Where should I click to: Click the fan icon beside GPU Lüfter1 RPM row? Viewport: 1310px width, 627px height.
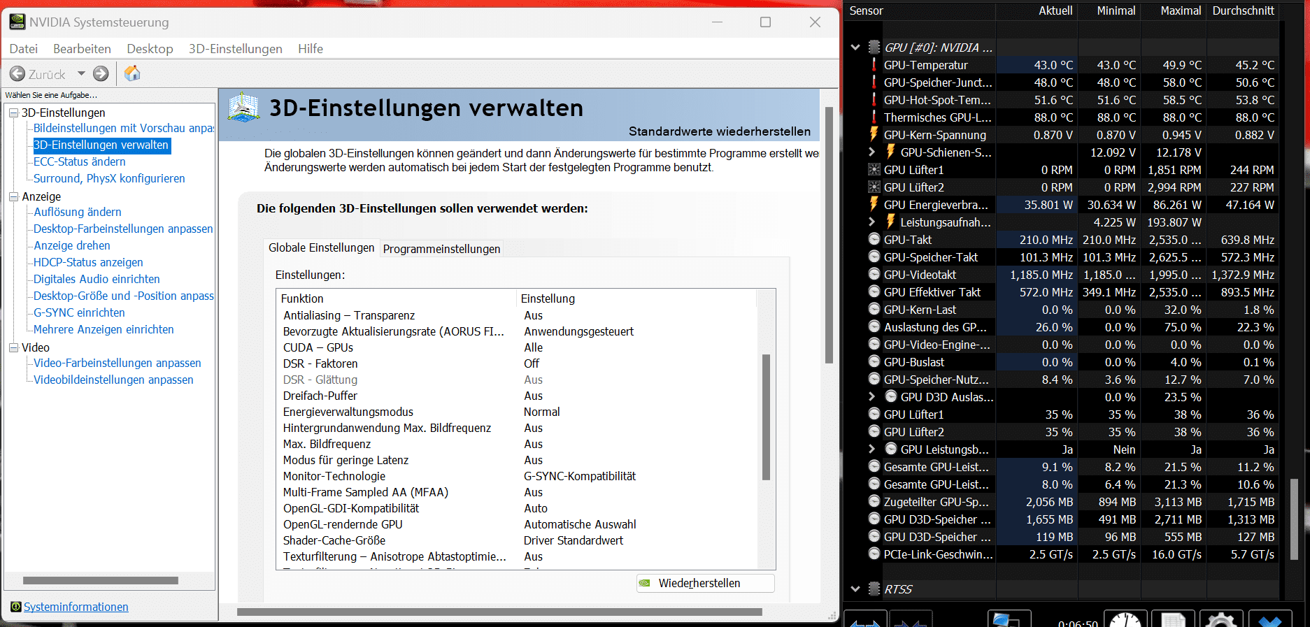click(x=874, y=169)
